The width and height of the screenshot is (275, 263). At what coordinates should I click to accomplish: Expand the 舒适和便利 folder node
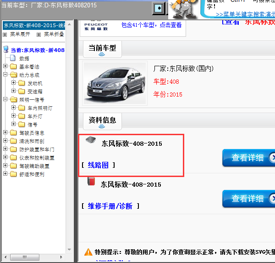5,174
